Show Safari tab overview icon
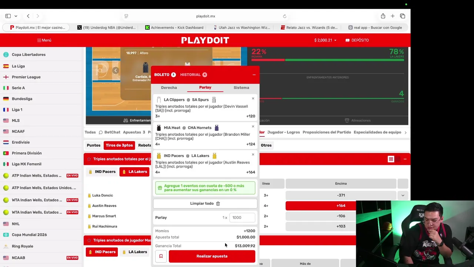Viewport: 474px width, 267px height. 403,16
